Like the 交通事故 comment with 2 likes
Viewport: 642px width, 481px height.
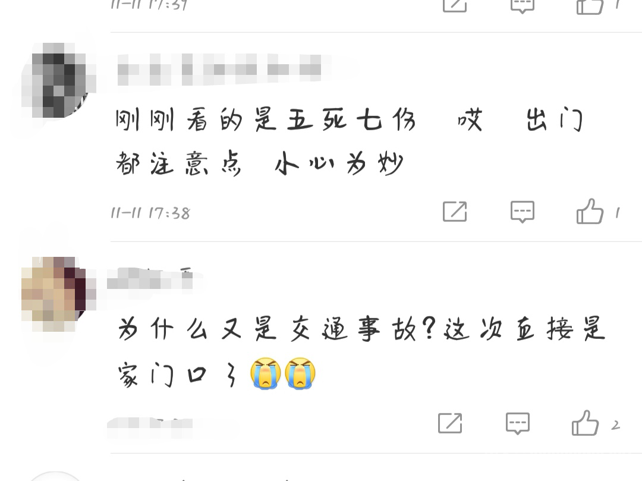coord(585,423)
